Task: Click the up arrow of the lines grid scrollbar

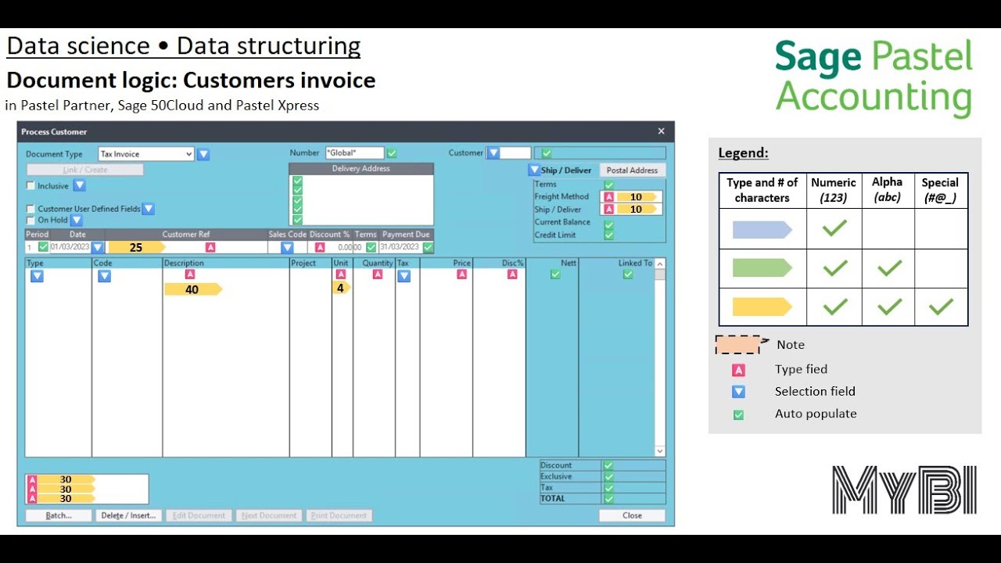Action: pos(660,264)
